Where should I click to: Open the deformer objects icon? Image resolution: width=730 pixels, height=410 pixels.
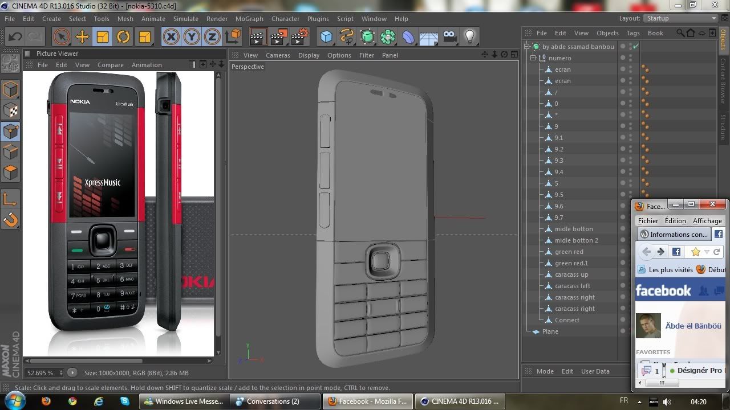point(408,37)
